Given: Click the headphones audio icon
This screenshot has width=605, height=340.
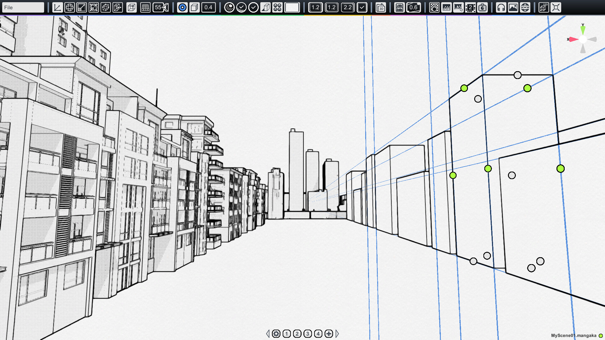Looking at the screenshot, I should [x=501, y=7].
